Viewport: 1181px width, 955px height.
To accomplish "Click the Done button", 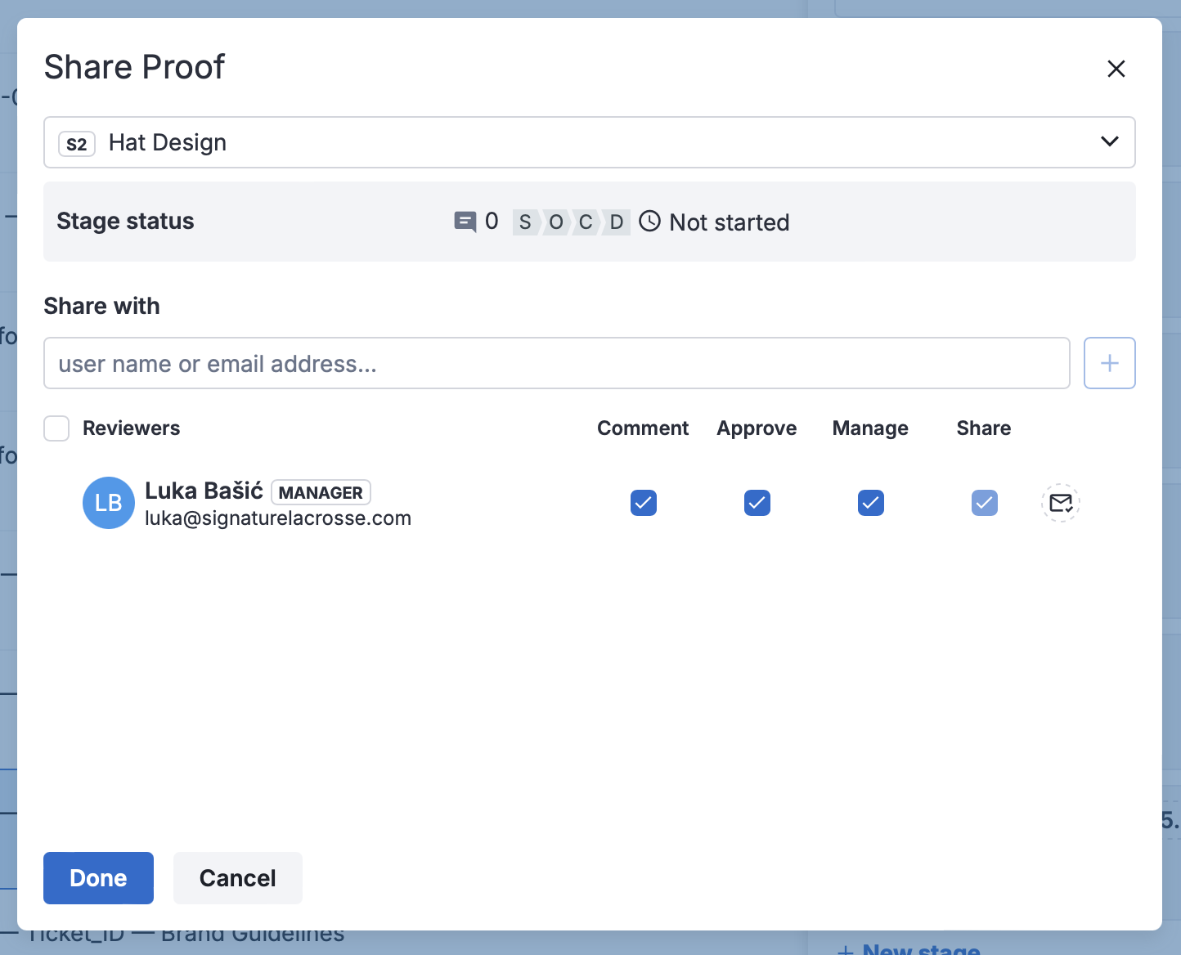I will click(x=98, y=878).
